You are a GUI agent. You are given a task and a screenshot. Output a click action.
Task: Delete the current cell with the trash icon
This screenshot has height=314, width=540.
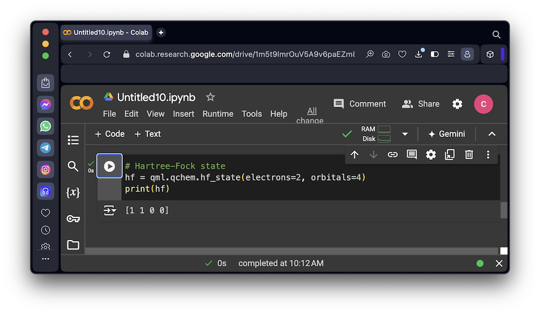[x=469, y=155]
